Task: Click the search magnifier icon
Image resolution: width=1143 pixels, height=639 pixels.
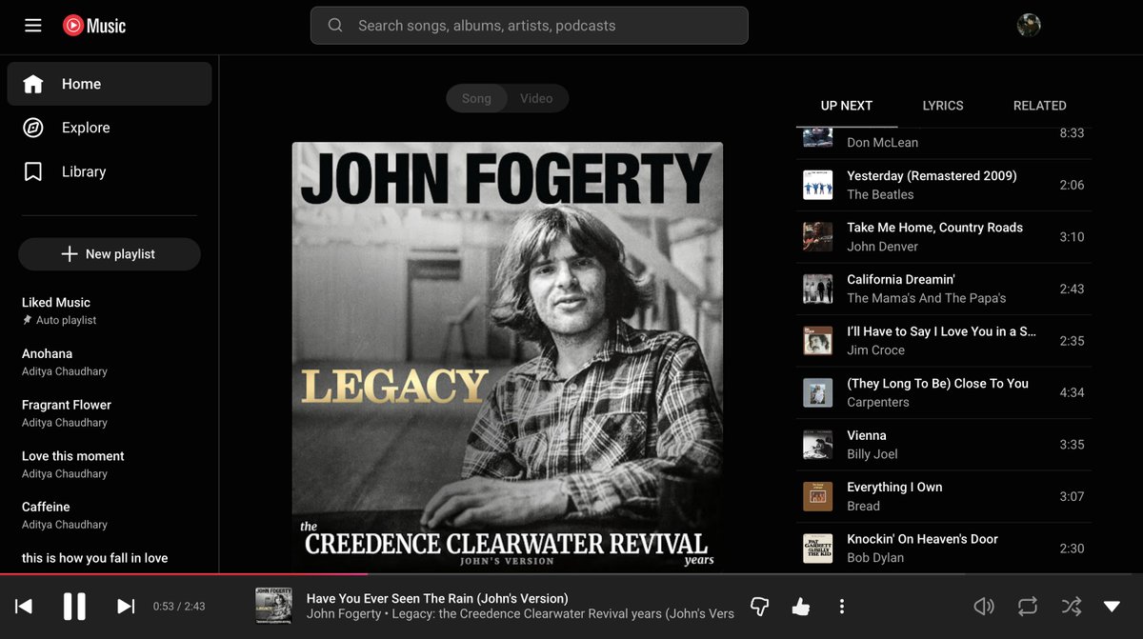Action: click(x=335, y=26)
